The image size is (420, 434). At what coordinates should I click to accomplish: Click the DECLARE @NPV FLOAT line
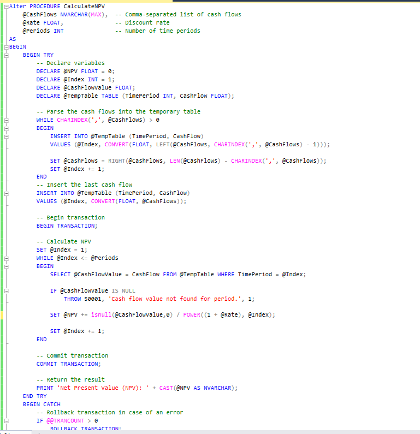[75, 72]
